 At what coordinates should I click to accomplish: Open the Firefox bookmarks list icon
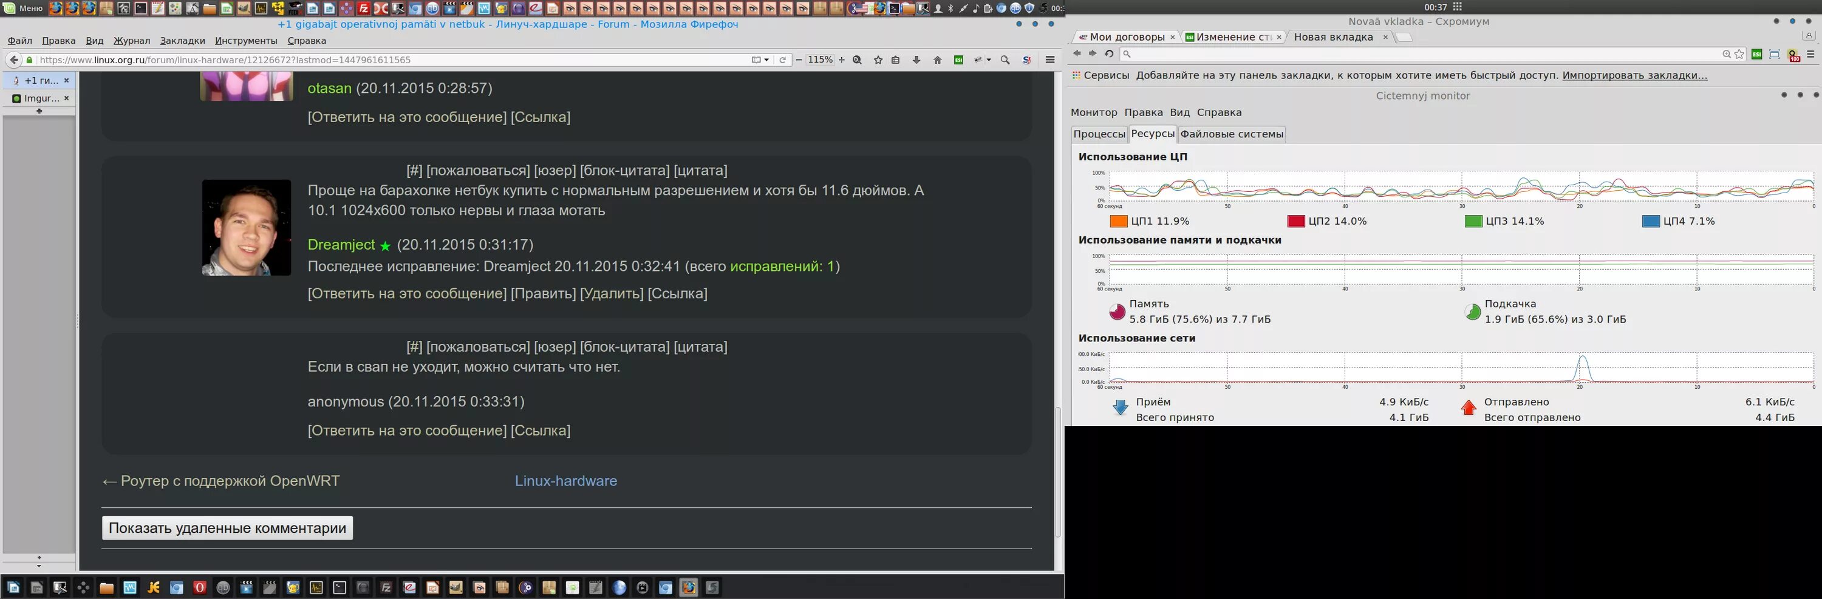tap(896, 60)
